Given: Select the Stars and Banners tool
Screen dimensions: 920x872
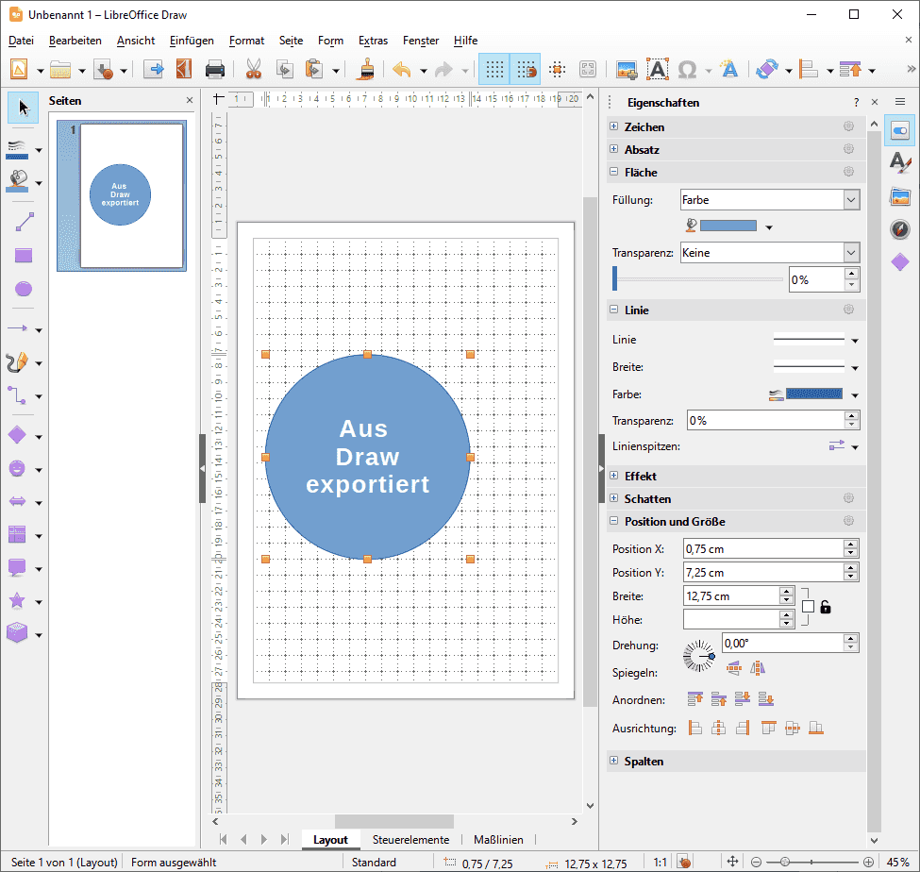Looking at the screenshot, I should click(x=18, y=601).
